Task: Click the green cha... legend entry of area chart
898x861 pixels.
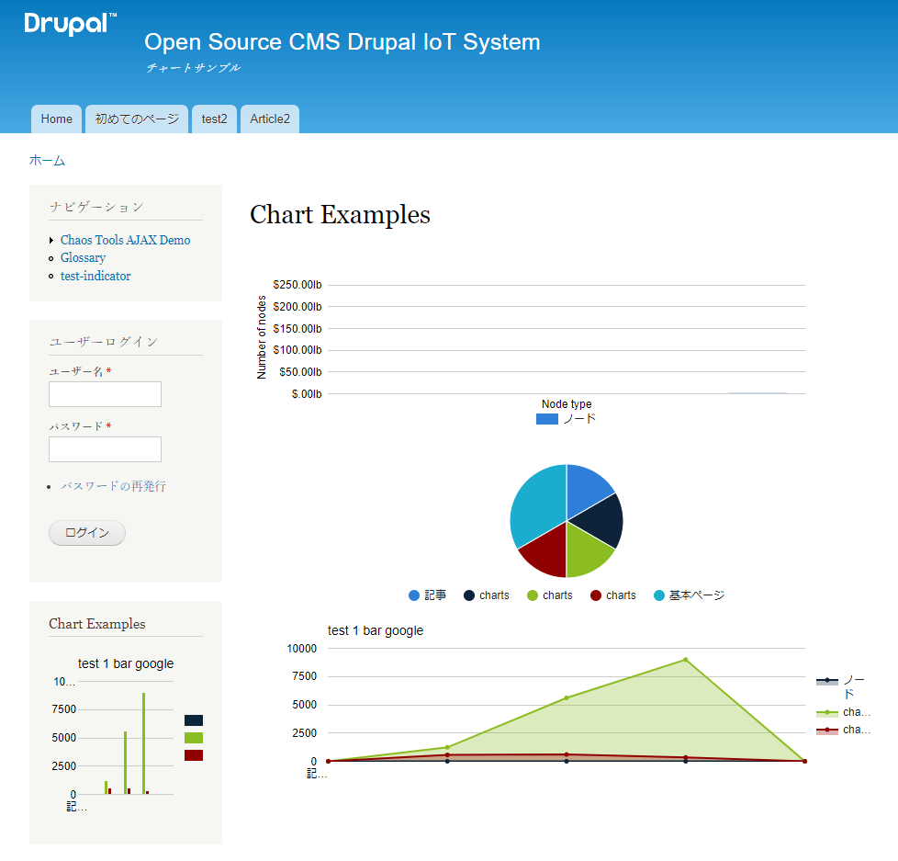Action: (843, 712)
